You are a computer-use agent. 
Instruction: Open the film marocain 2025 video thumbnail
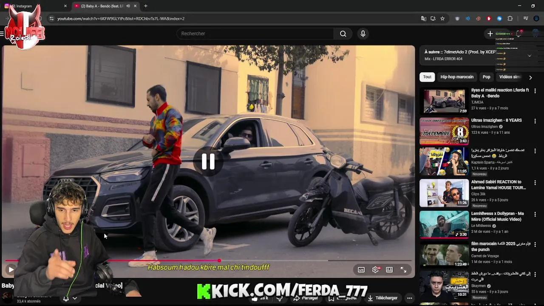click(444, 254)
